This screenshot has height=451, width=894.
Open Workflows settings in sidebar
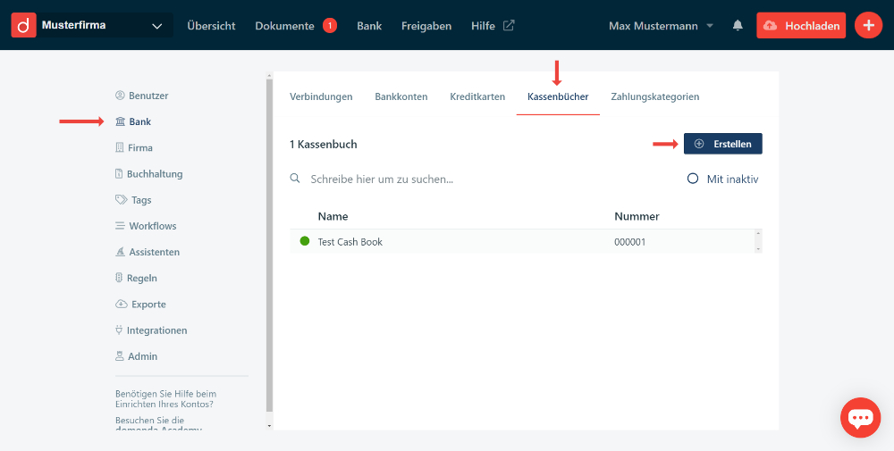(152, 226)
